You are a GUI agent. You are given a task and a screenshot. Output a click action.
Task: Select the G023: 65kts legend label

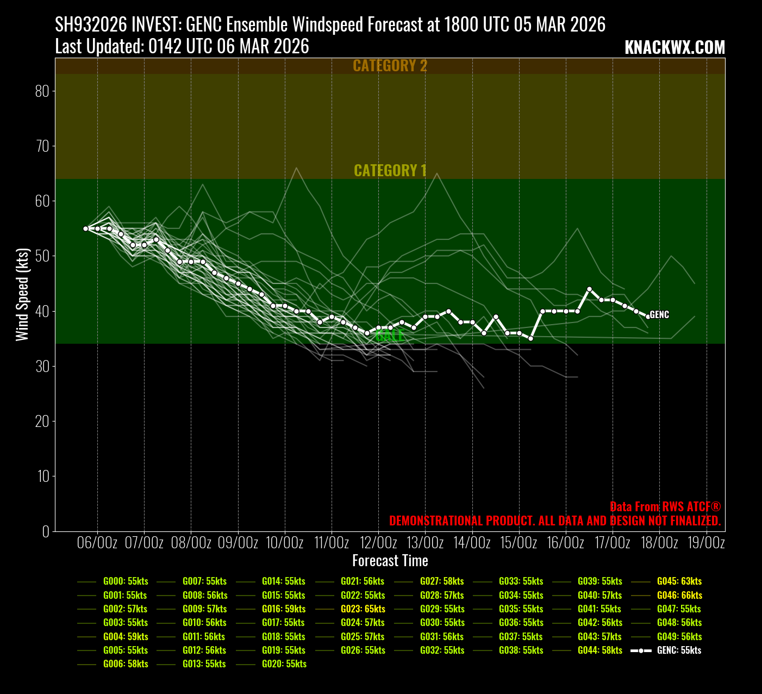[x=363, y=609]
